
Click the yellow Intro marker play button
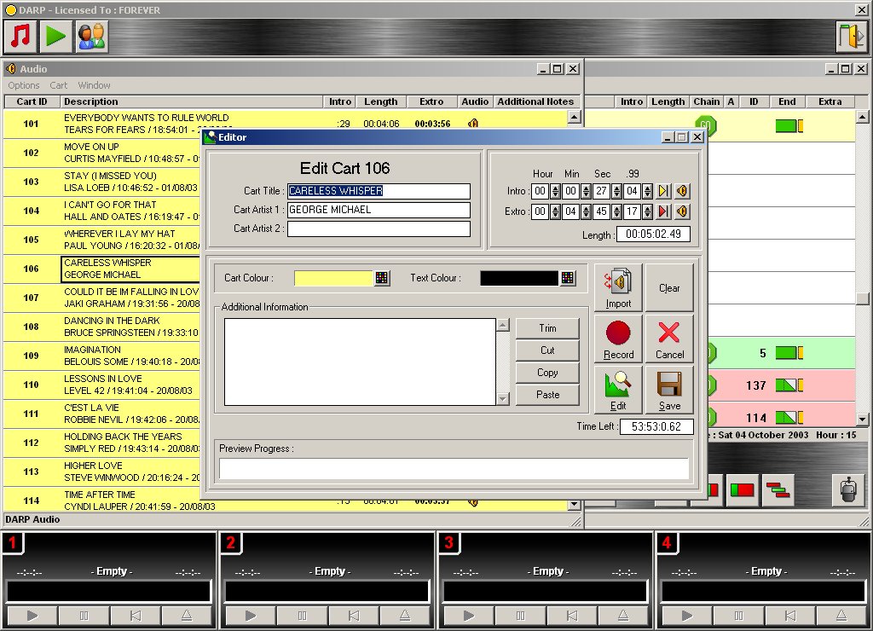(664, 191)
